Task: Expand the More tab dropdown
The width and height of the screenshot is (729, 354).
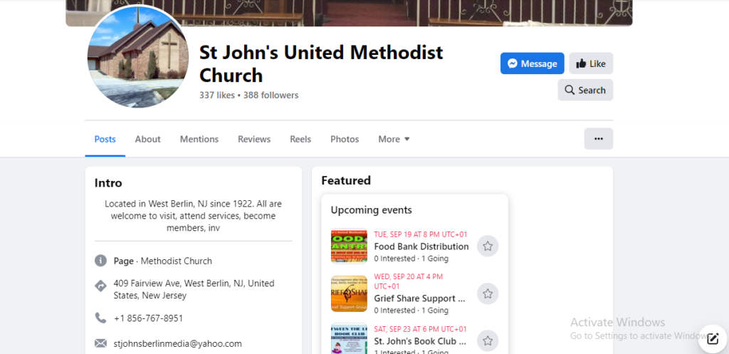Action: coord(394,139)
